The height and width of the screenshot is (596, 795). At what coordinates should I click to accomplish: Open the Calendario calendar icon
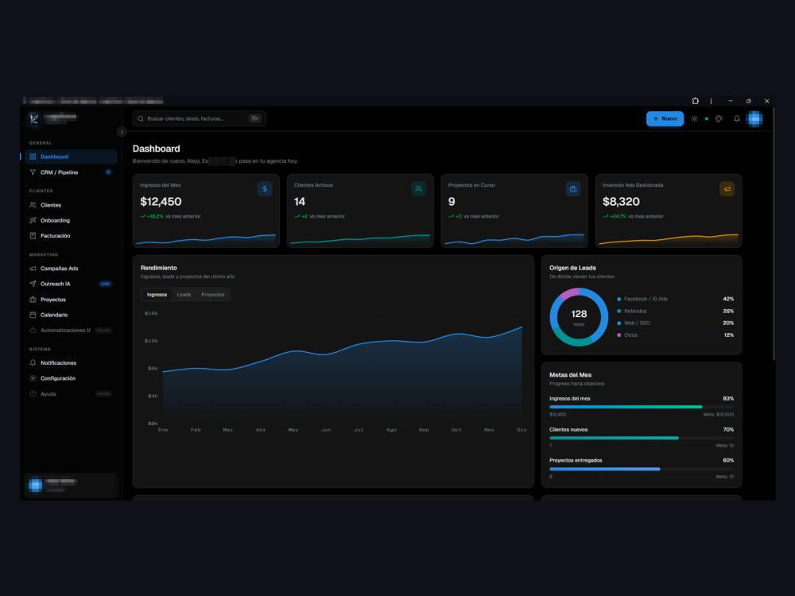pyautogui.click(x=33, y=315)
